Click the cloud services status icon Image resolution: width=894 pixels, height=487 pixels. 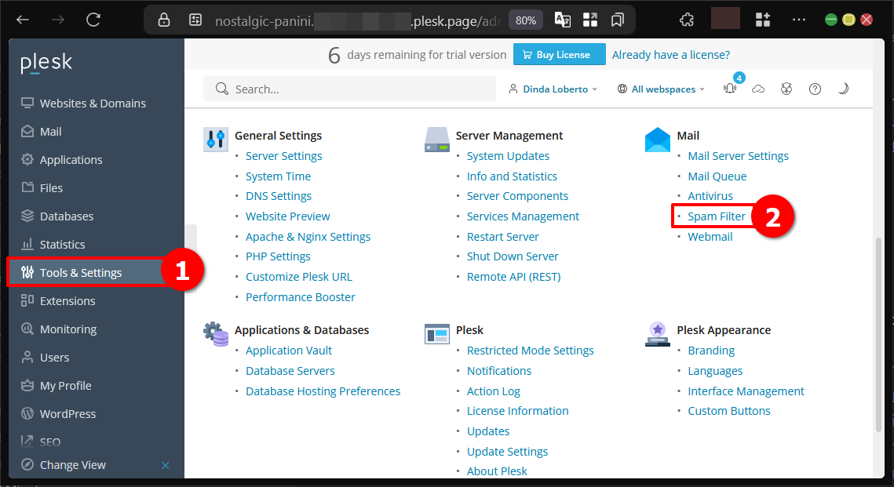pyautogui.click(x=758, y=89)
